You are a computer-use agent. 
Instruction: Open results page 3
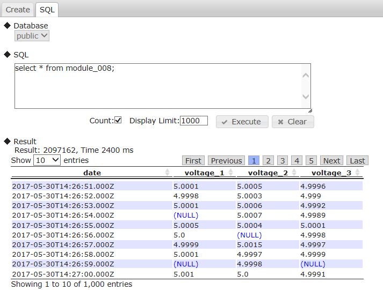coord(283,161)
